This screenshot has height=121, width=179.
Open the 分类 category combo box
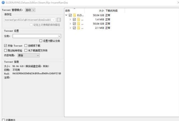[37, 36]
